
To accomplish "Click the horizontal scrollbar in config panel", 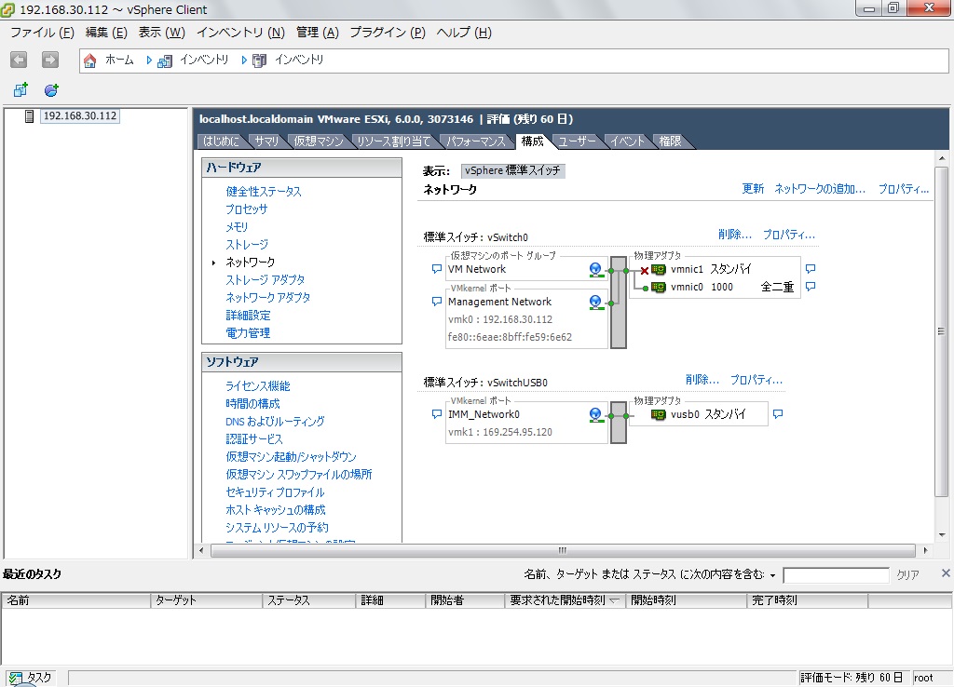I will pyautogui.click(x=559, y=550).
